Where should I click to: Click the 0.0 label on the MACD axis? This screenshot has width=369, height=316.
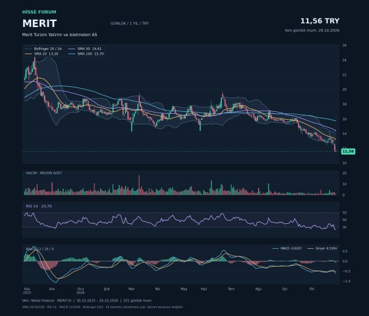pos(345,261)
